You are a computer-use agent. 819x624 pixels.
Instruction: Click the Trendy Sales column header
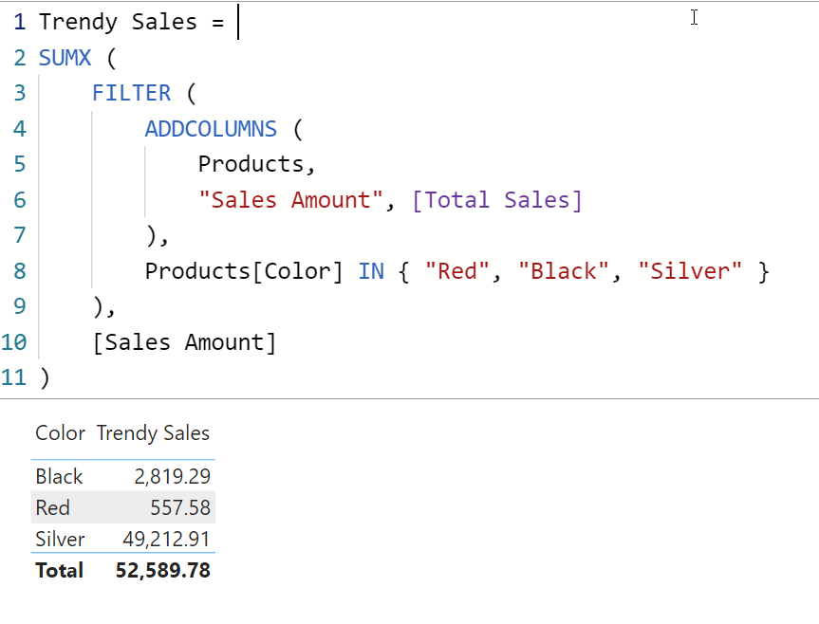click(x=153, y=433)
